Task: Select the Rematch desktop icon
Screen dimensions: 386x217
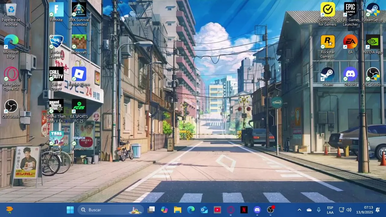Action: [x=79, y=141]
